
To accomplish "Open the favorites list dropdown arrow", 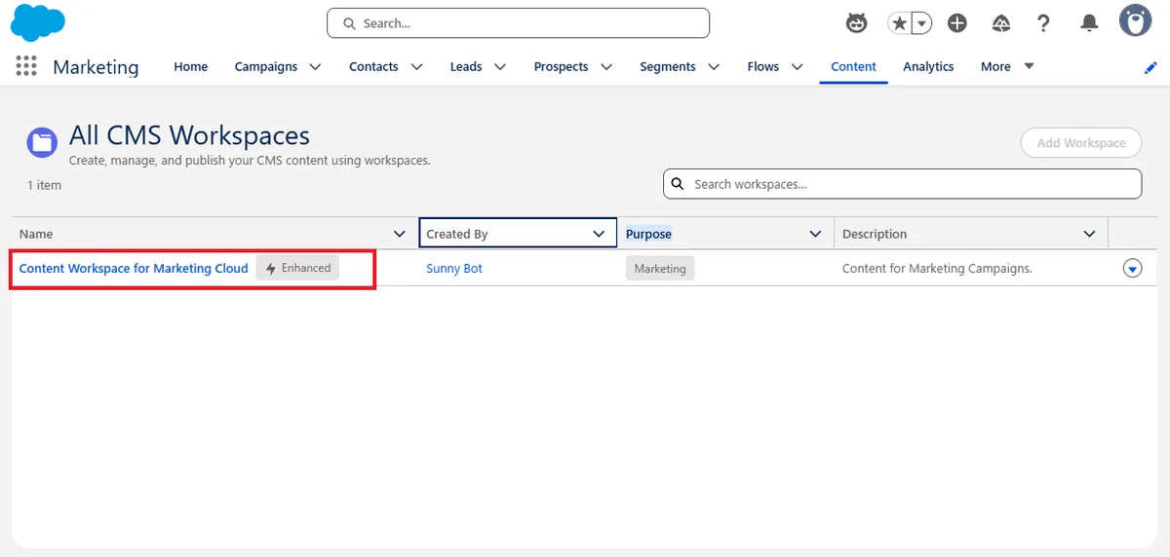I will [x=921, y=23].
